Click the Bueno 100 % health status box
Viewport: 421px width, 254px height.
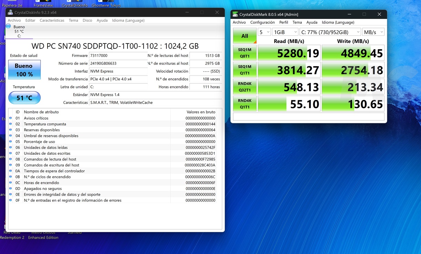(x=24, y=70)
